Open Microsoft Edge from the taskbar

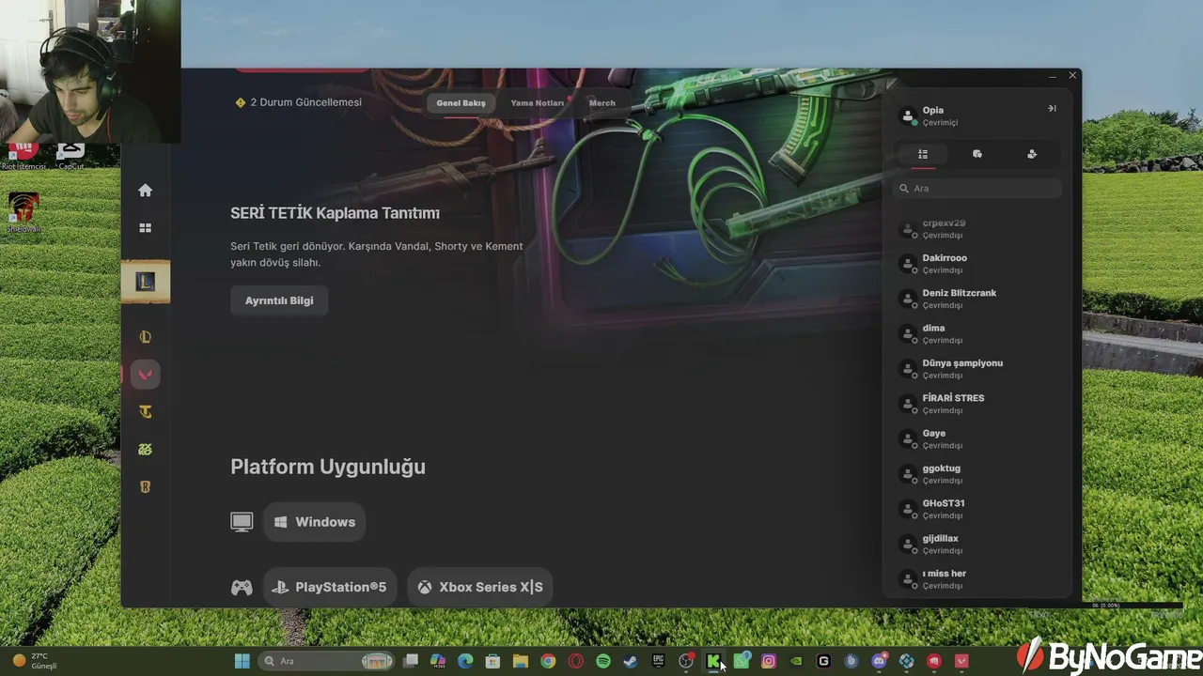tap(465, 661)
